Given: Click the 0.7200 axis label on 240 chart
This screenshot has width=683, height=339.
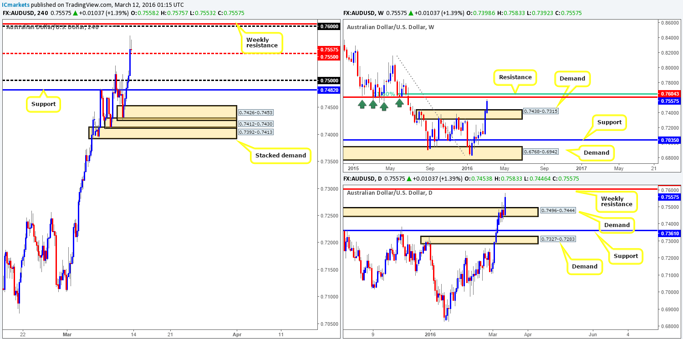Looking at the screenshot, I should pyautogui.click(x=329, y=243).
